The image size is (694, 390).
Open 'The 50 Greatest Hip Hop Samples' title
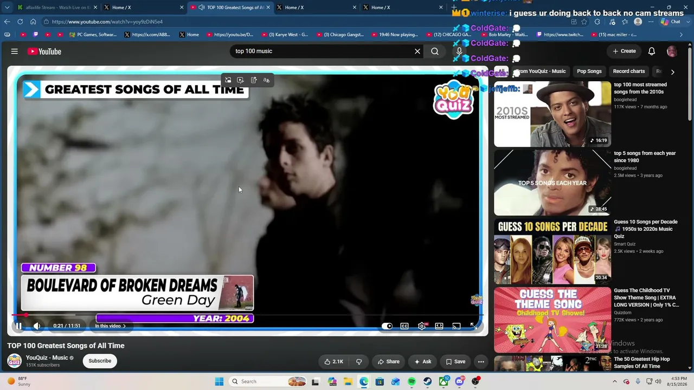pos(642,363)
